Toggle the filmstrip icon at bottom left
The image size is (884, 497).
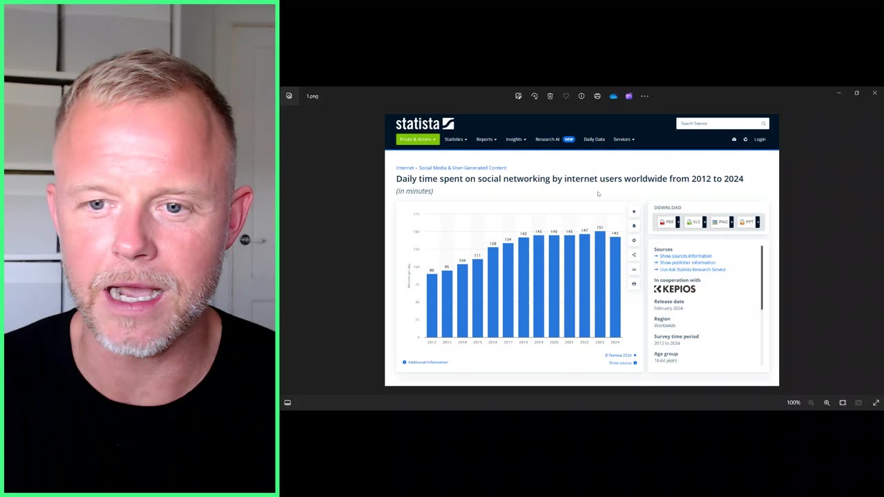tap(287, 402)
